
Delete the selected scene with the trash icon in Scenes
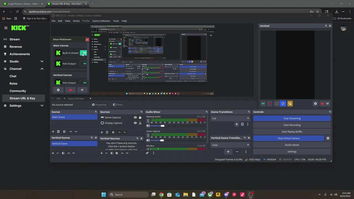tap(58, 132)
